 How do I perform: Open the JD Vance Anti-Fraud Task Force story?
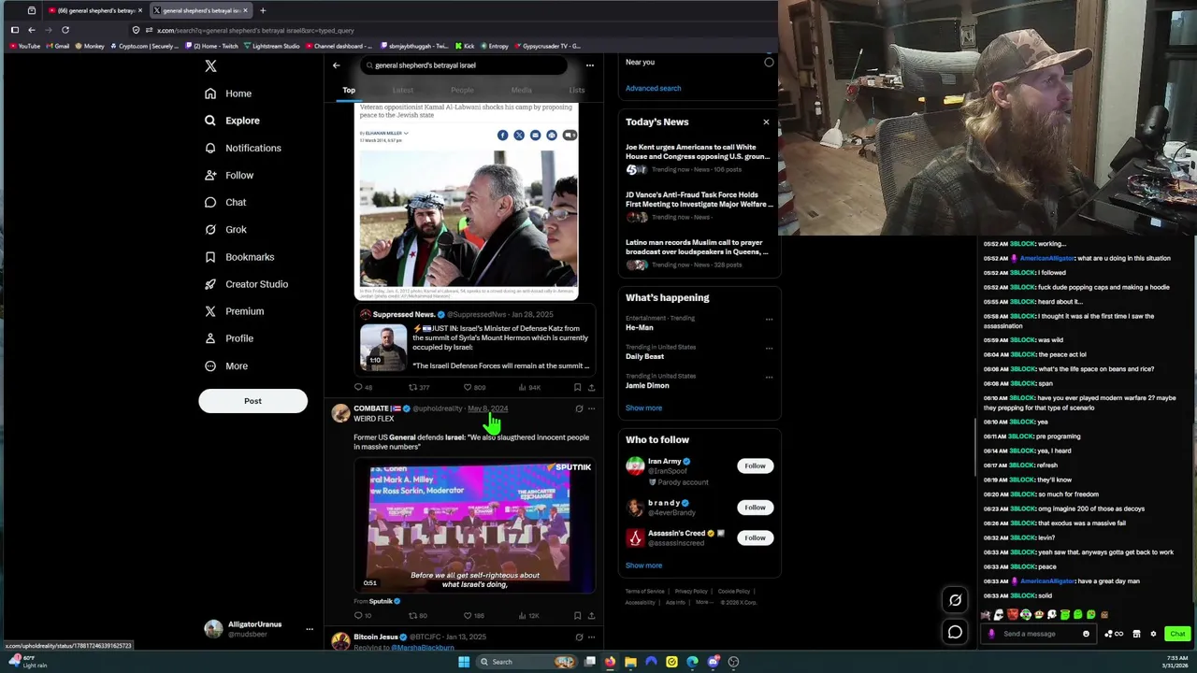(698, 206)
